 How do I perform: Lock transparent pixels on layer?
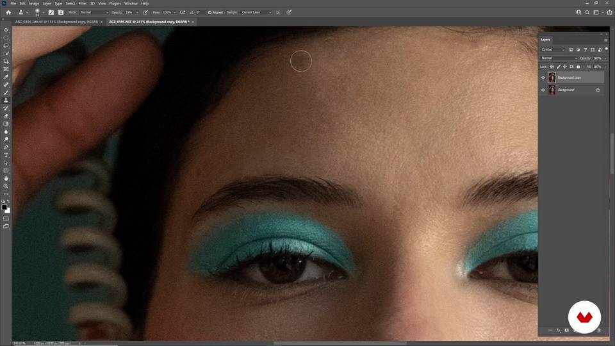click(x=552, y=67)
